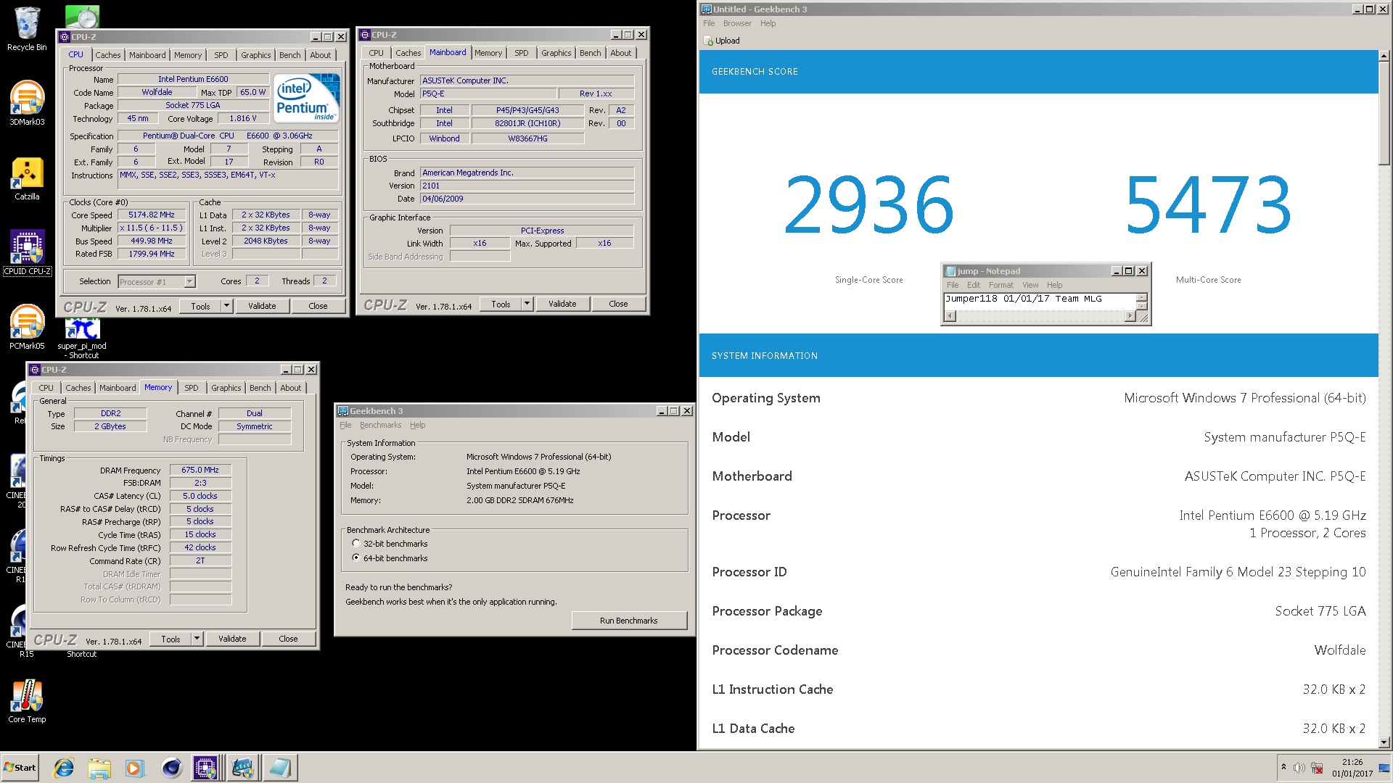Open Browser menu in Geekbench results window

pos(737,23)
